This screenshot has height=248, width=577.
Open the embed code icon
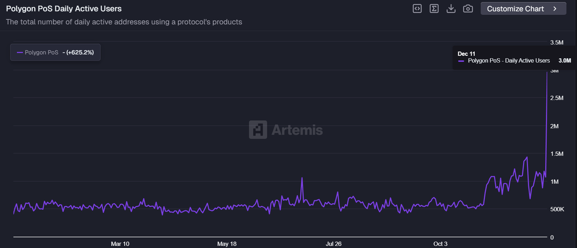coord(417,9)
